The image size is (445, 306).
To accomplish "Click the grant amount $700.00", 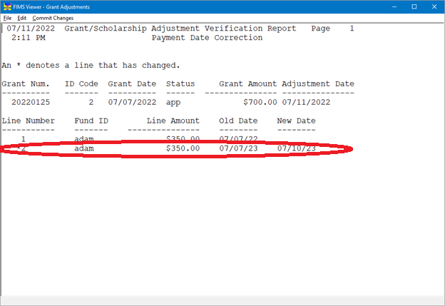I will tap(260, 102).
